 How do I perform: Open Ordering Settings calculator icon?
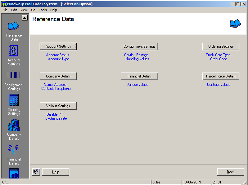[14, 100]
